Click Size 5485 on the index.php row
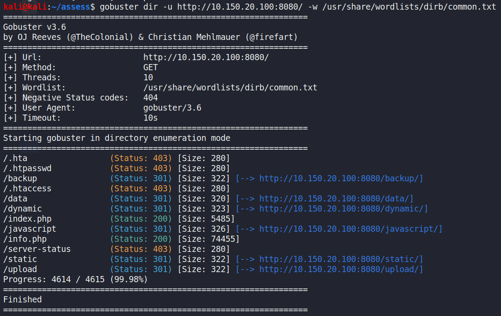This screenshot has width=501, height=316. [x=206, y=219]
